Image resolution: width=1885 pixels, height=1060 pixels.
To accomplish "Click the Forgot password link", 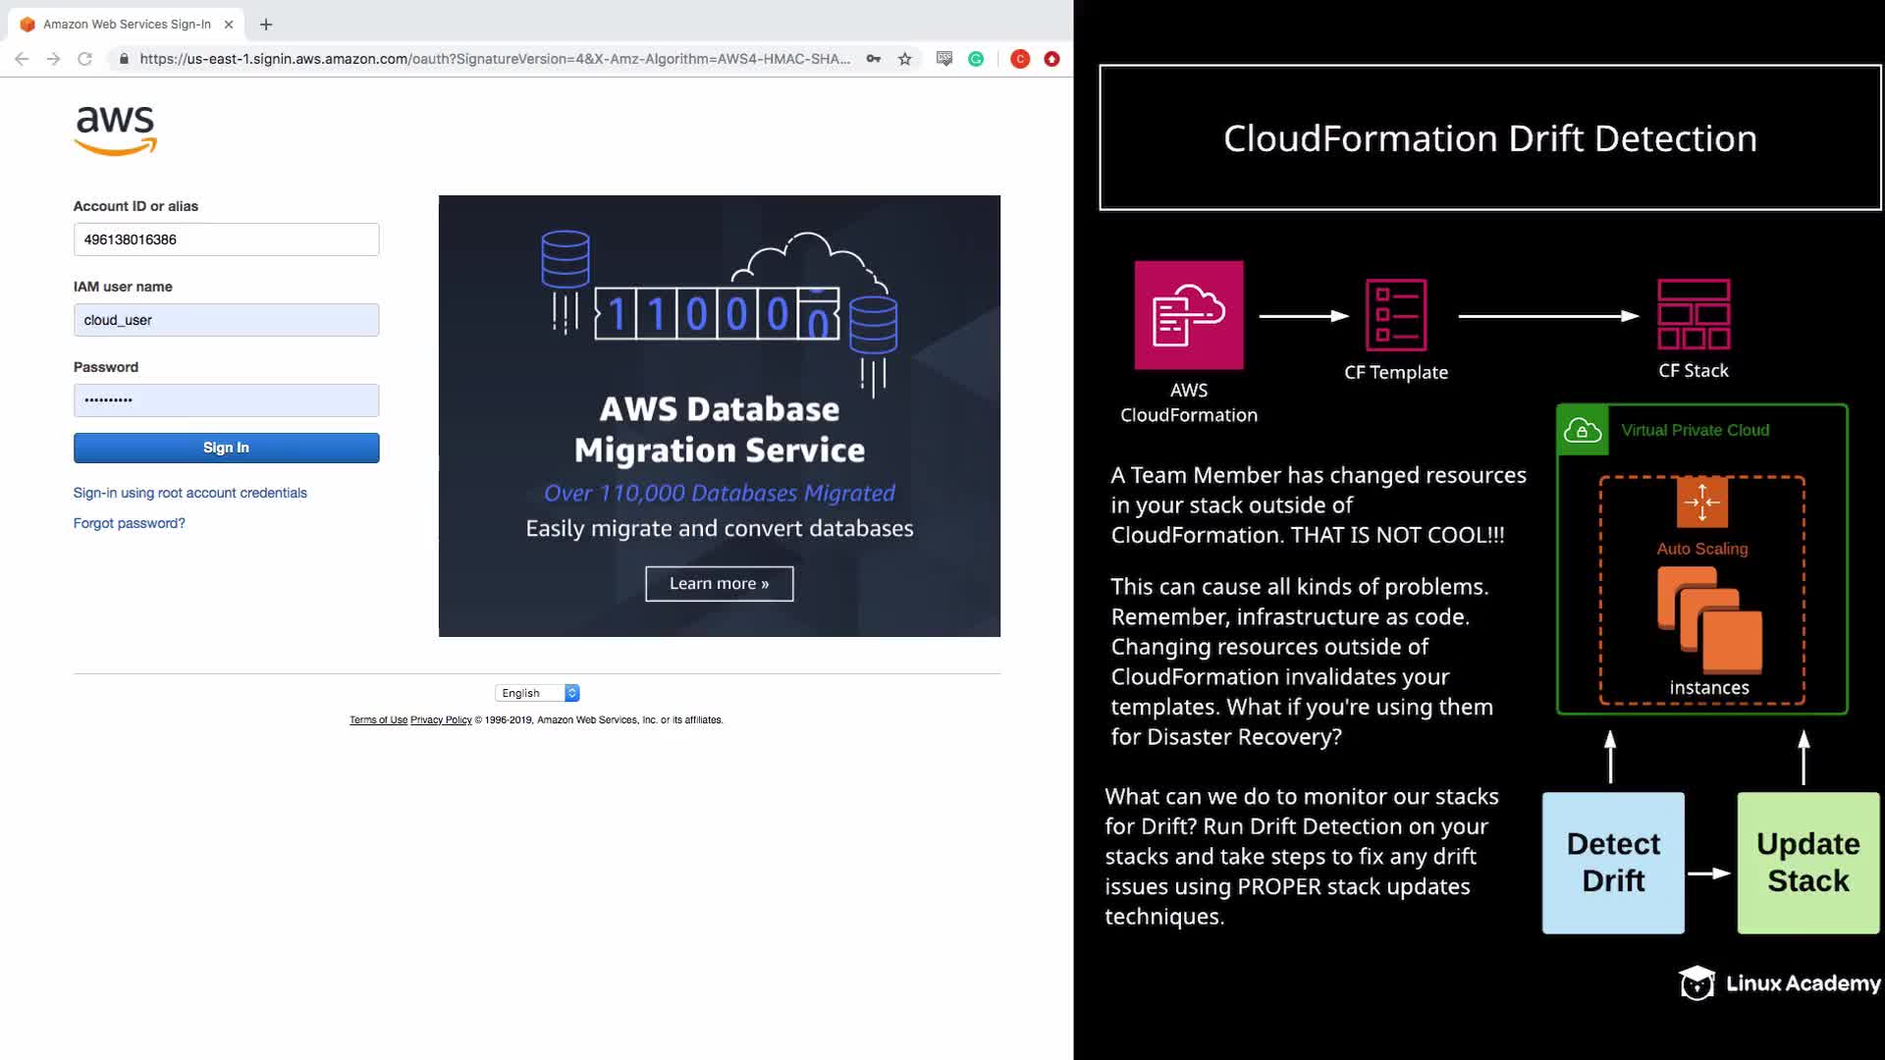I will (129, 523).
